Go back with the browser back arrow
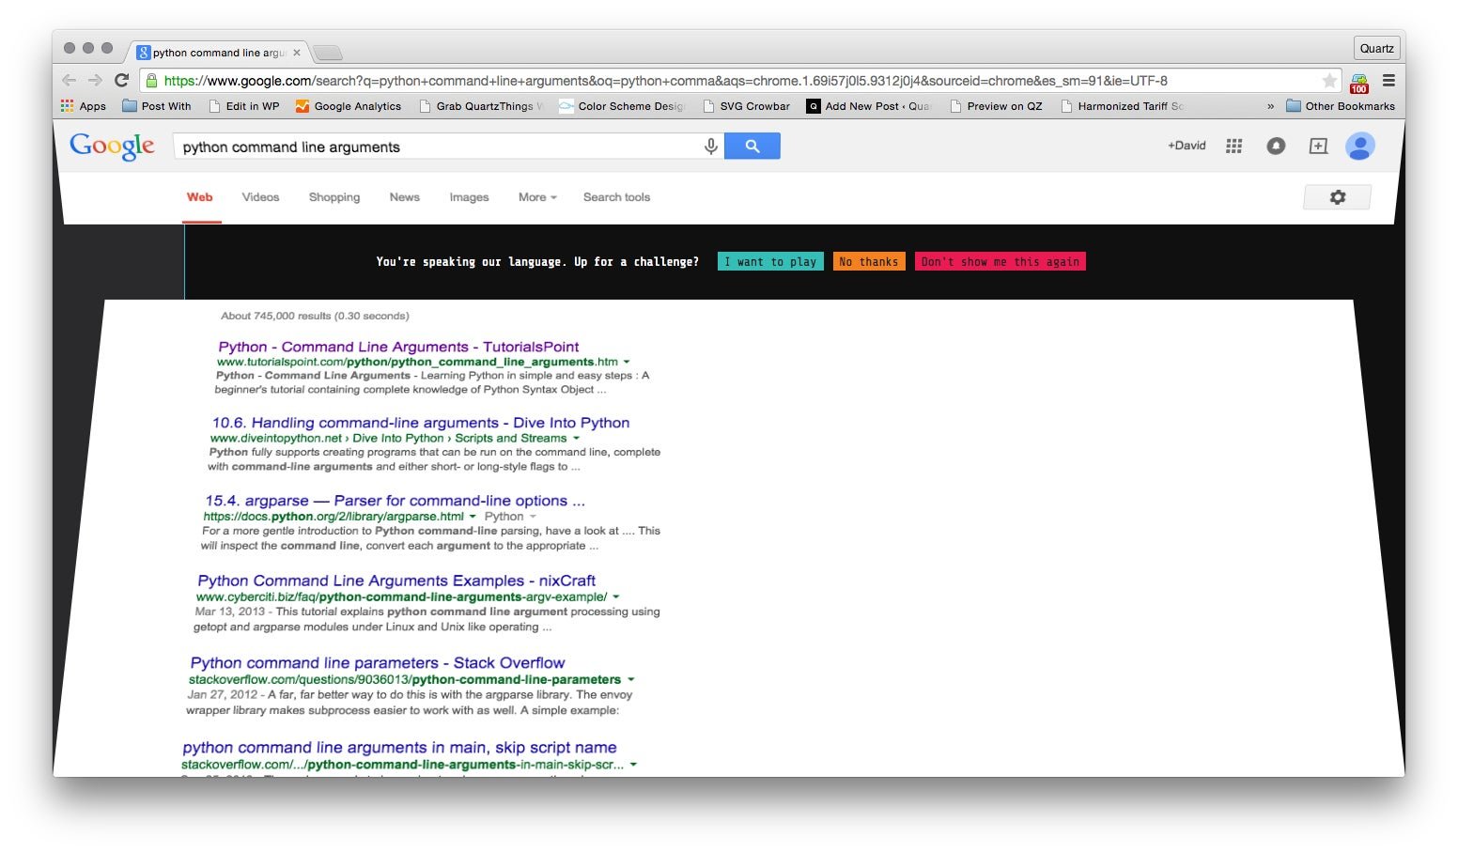 pos(69,81)
